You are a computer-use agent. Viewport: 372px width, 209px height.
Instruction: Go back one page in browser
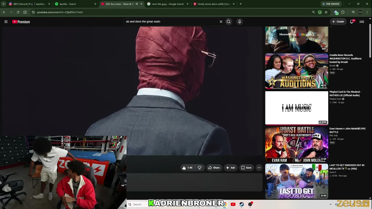pos(4,12)
